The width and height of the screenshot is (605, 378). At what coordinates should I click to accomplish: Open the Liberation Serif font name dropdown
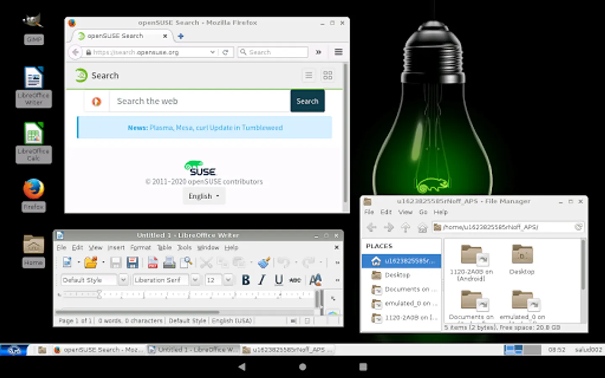tap(195, 280)
